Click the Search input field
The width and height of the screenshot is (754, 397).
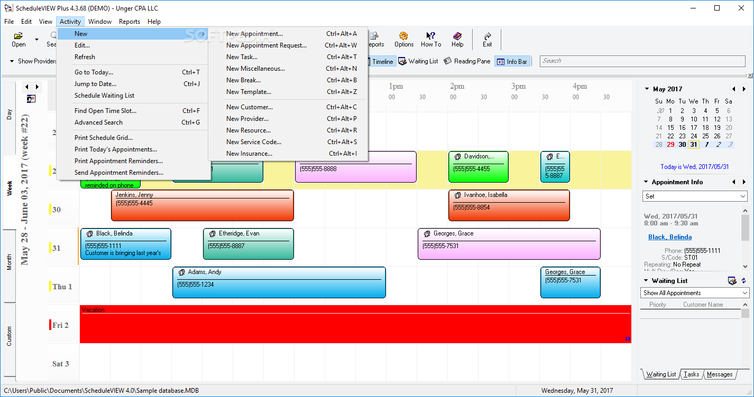[x=642, y=61]
